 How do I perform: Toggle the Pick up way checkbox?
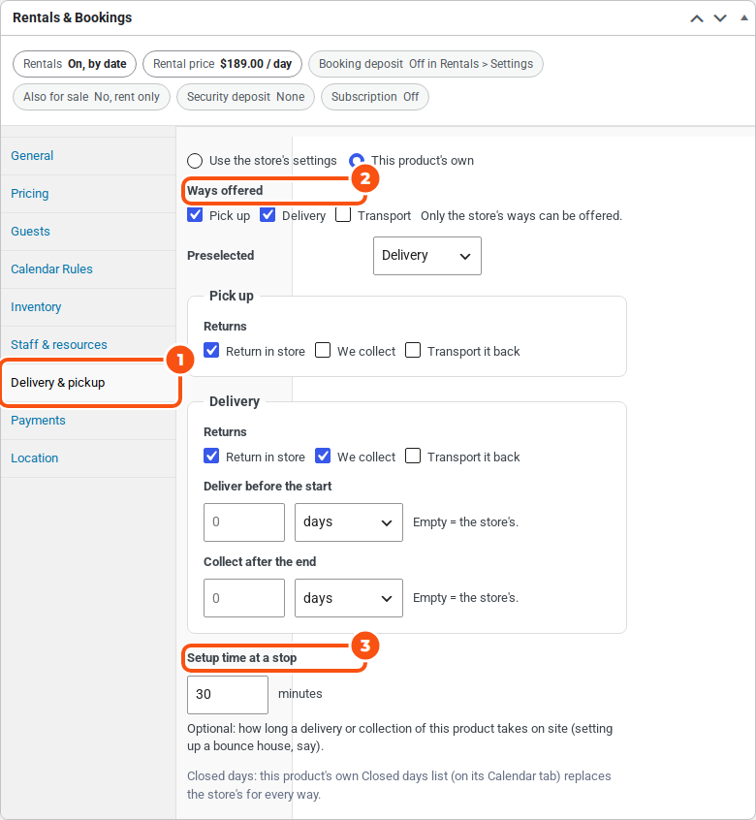(x=195, y=215)
